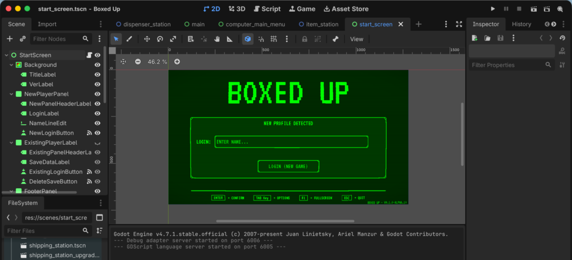Screen dimensions: 572x260
Task: Open the dispenser_station scene tab
Action: [x=143, y=24]
